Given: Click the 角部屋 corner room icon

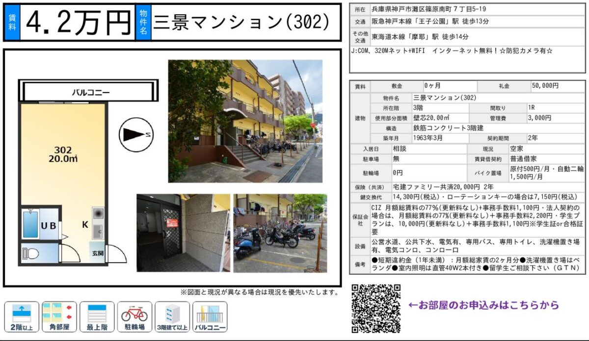Looking at the screenshot, I should click(x=59, y=317).
